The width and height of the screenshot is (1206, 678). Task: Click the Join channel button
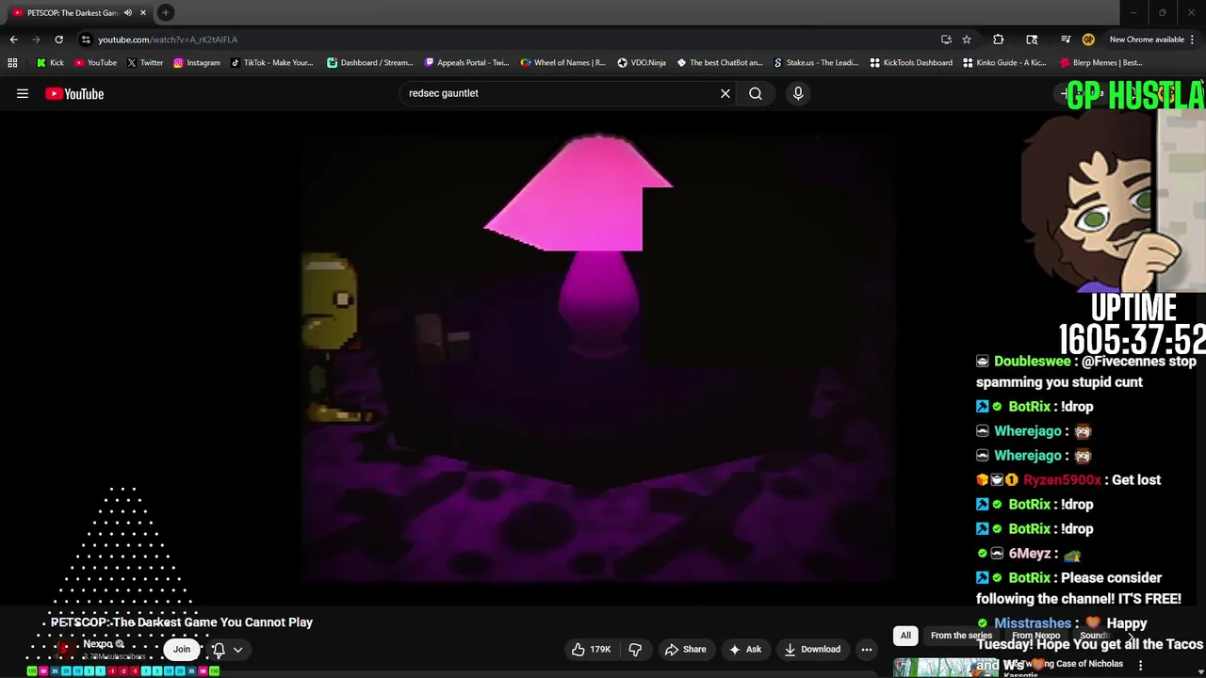(x=182, y=649)
